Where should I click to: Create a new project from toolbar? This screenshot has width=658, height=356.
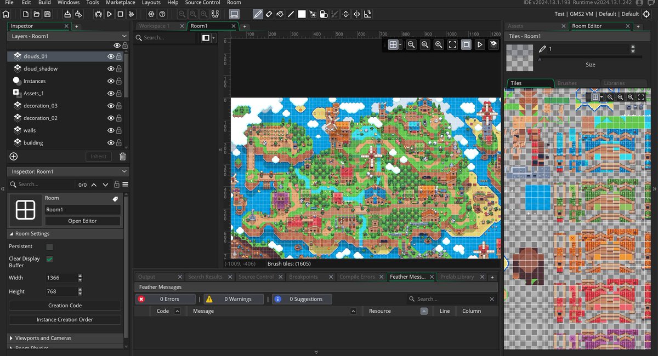(26, 14)
